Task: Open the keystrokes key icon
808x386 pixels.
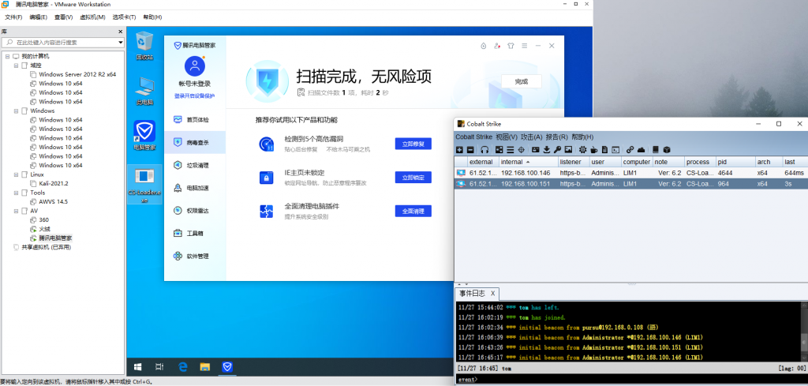Action: click(x=557, y=150)
